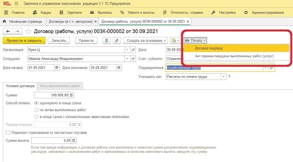Add document to favorites with star icon
293x162 pixels.
pos(28,31)
